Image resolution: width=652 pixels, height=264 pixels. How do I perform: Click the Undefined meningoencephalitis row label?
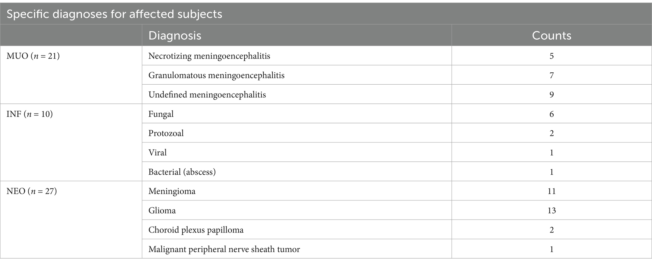point(207,95)
